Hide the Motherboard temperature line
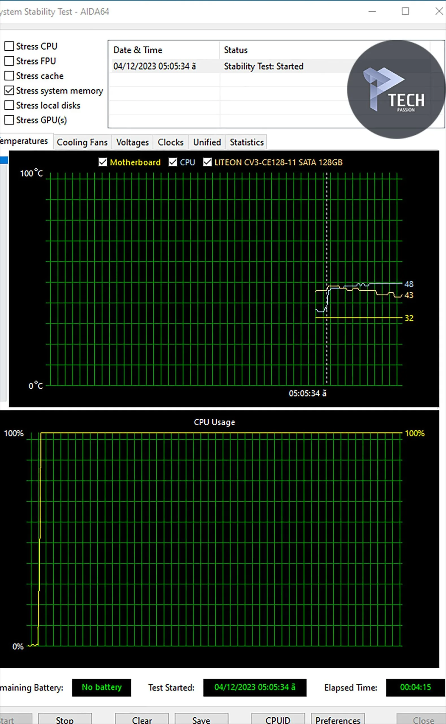 [x=103, y=162]
